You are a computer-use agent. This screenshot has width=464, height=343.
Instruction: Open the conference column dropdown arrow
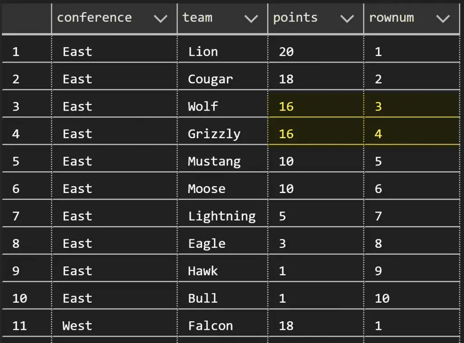pyautogui.click(x=161, y=19)
